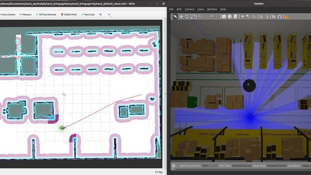Click the copy icon in Gazebo toolbar

click(x=261, y=17)
